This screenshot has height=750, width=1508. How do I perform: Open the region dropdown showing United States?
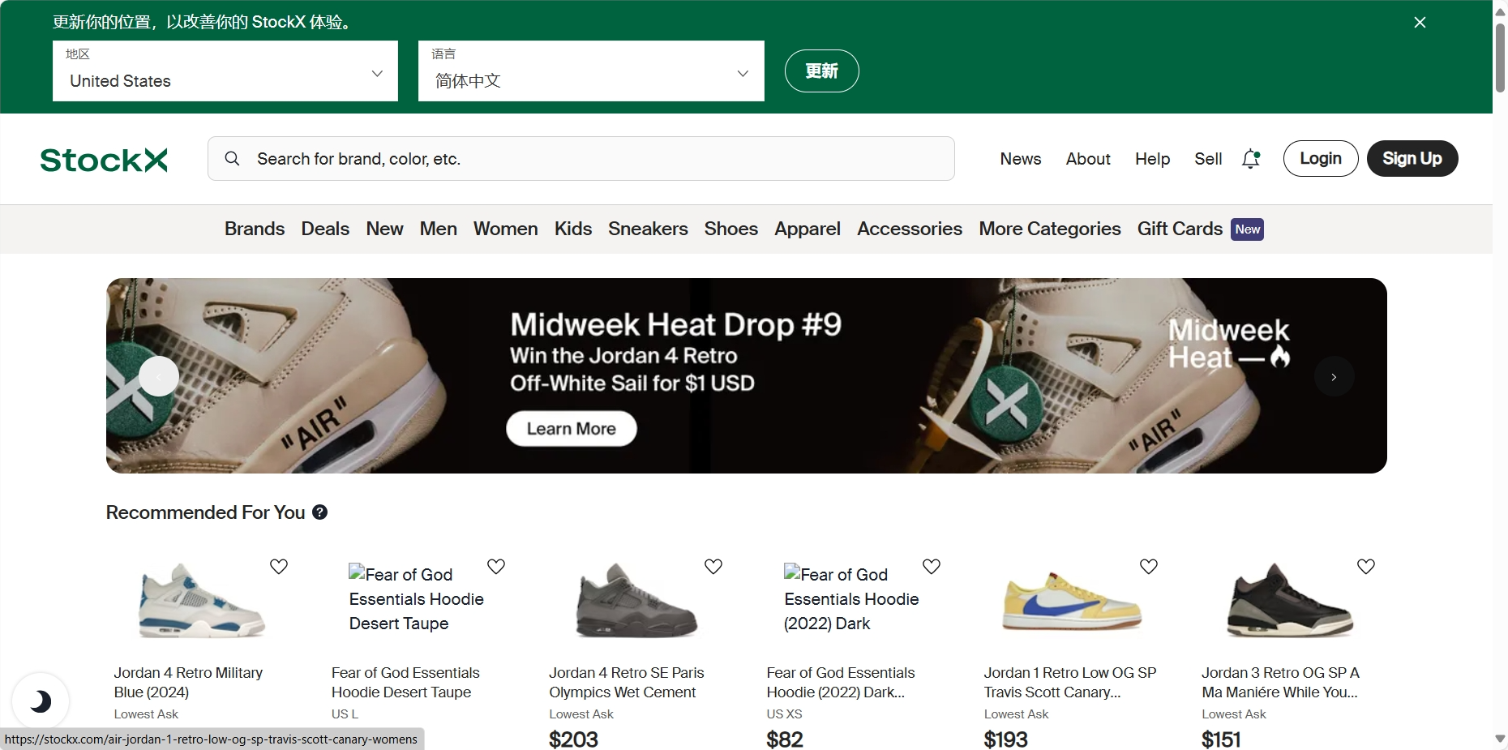tap(225, 71)
